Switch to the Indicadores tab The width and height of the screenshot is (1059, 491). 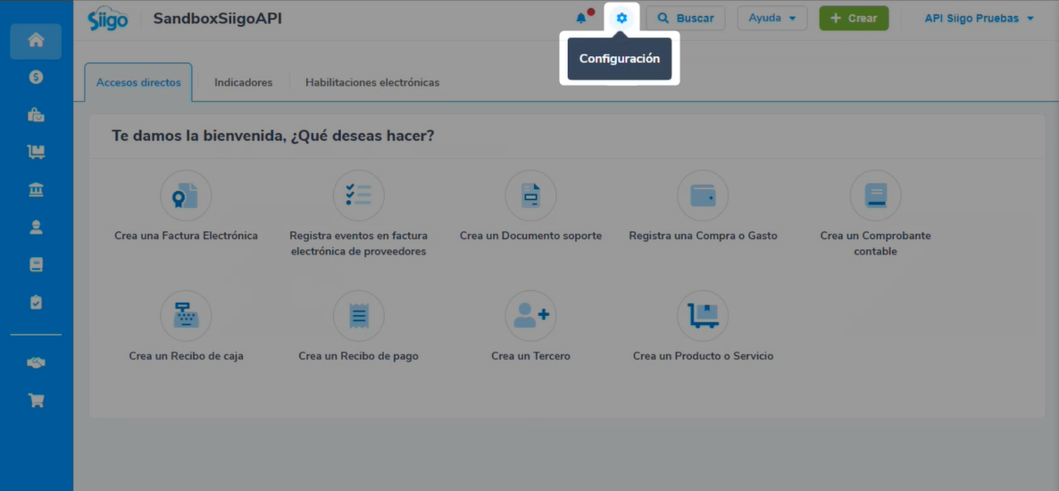243,82
